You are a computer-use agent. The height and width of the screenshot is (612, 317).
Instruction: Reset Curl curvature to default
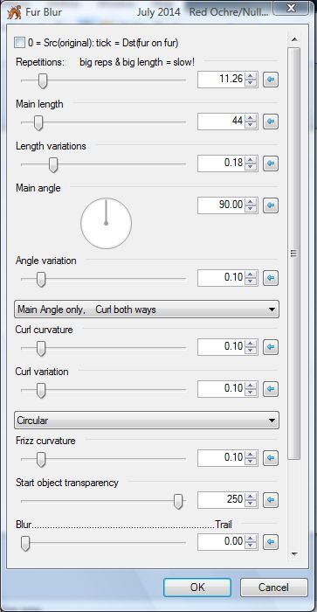pos(271,347)
